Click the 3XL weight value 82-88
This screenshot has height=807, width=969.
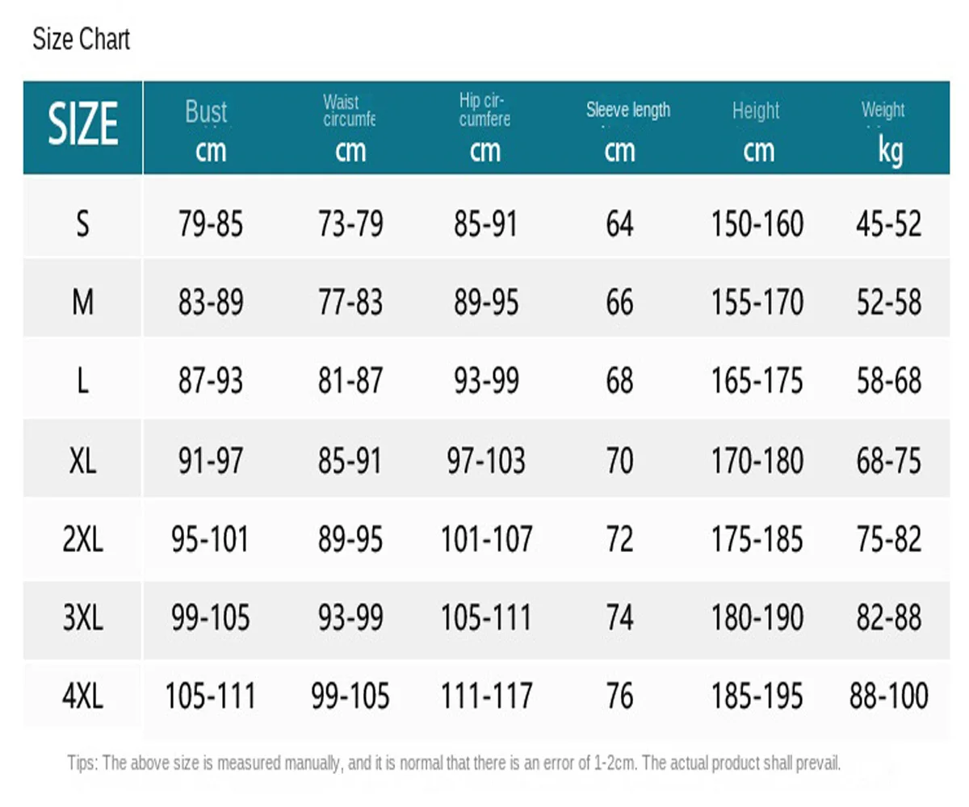pos(888,618)
